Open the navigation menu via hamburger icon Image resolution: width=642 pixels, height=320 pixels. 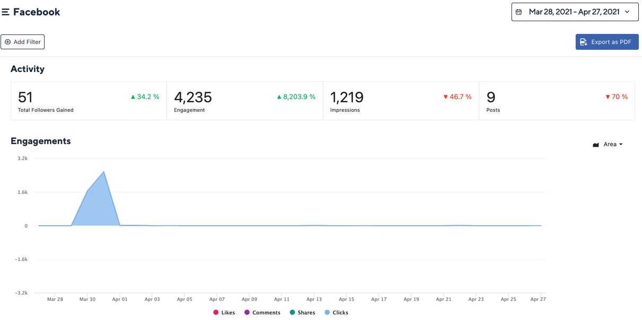click(x=6, y=11)
